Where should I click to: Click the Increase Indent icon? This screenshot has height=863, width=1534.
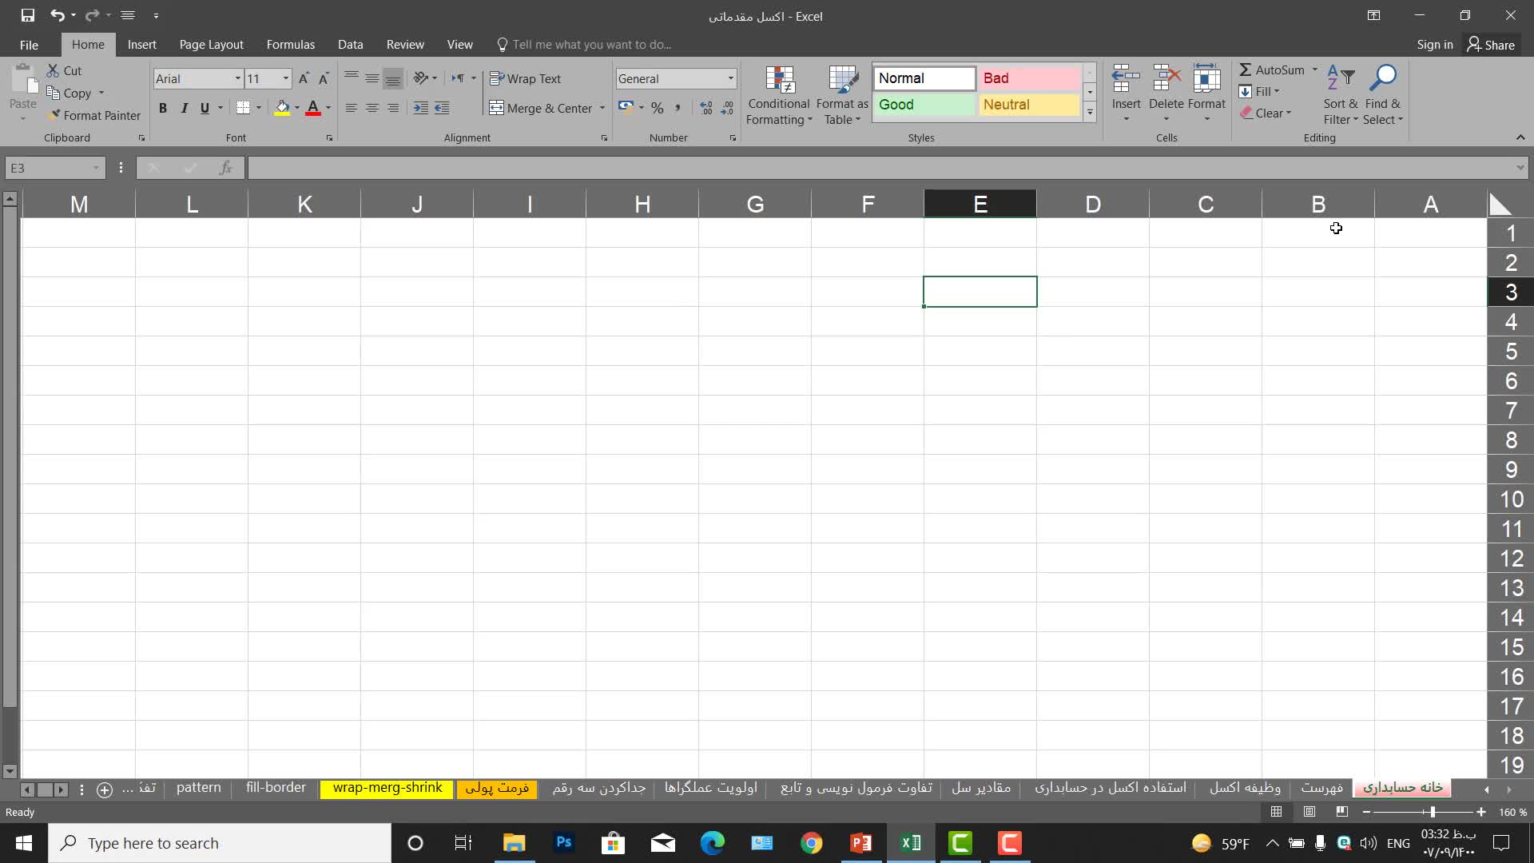[x=442, y=108]
